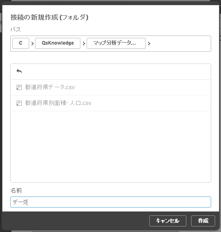Confirm with the 作成 button
The width and height of the screenshot is (221, 232).
click(x=203, y=221)
